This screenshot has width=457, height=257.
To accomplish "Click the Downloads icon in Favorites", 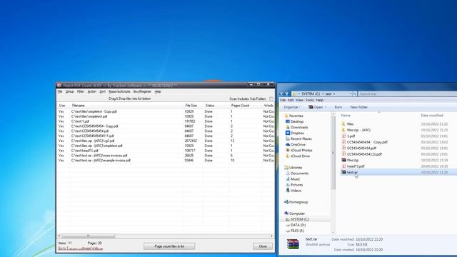I will coord(288,127).
